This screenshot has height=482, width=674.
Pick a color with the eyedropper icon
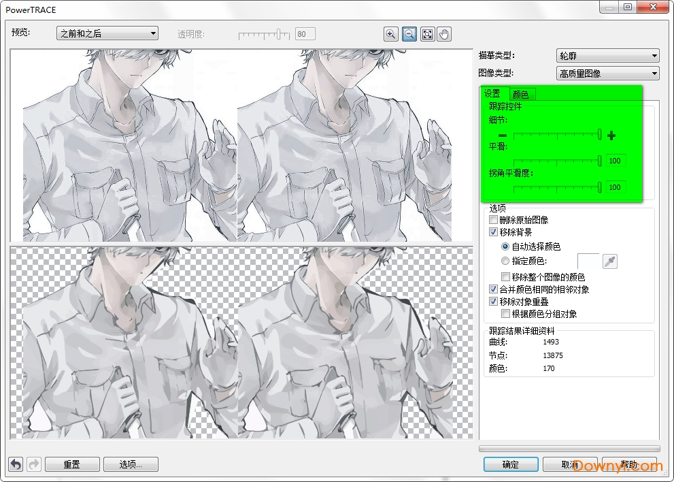tap(609, 261)
